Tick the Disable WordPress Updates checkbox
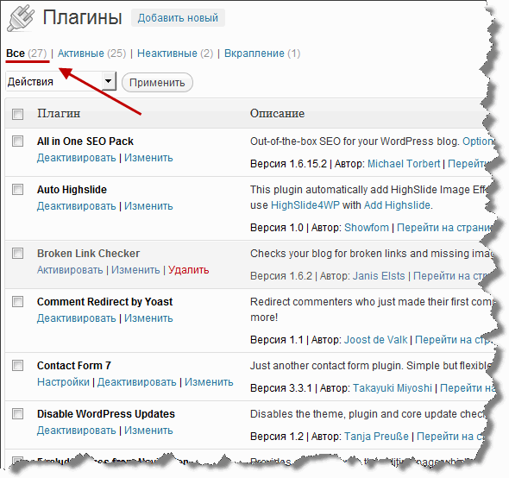509x478 pixels. click(x=17, y=413)
